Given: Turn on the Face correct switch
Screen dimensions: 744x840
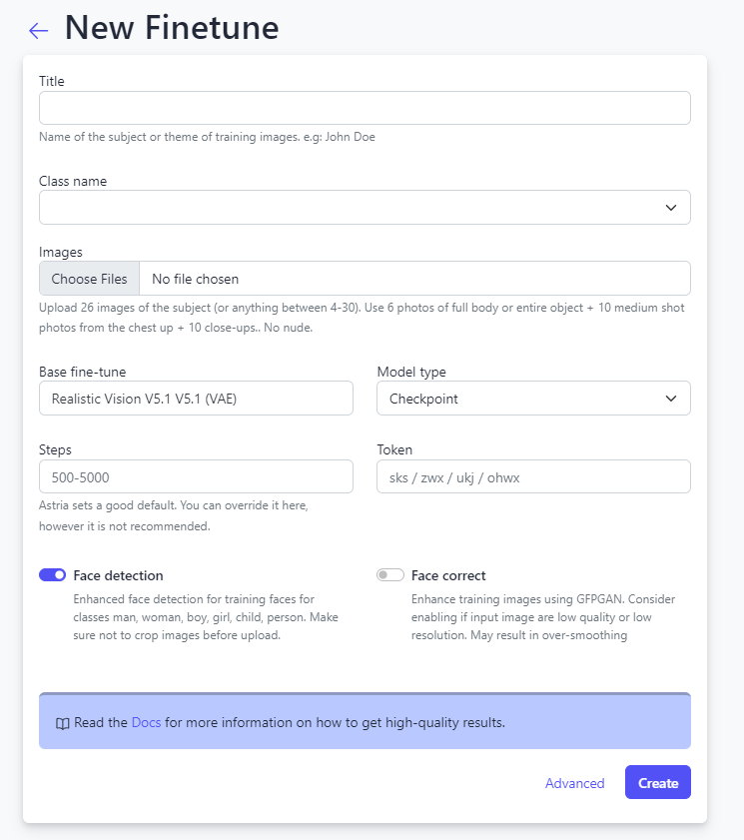Looking at the screenshot, I should (x=390, y=575).
